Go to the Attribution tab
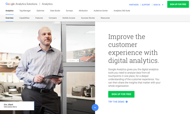Image resolution: width=190 pixels, height=114 pixels. (x=83, y=11)
